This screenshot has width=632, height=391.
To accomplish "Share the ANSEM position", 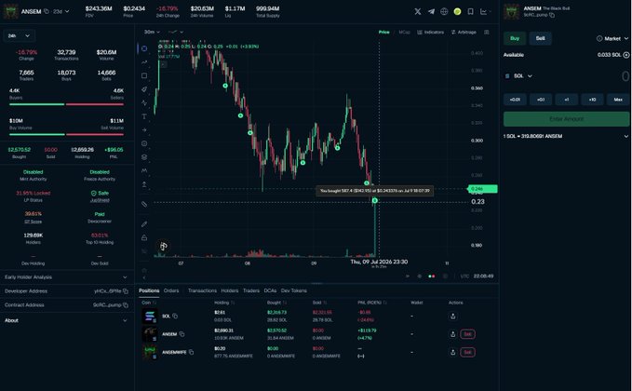I will pos(452,334).
